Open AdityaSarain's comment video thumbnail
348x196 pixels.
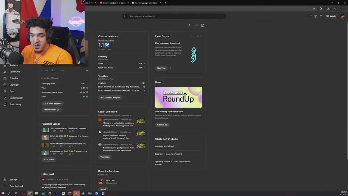pos(141,121)
